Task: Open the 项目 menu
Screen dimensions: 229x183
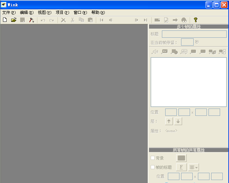Action: [x=62, y=13]
